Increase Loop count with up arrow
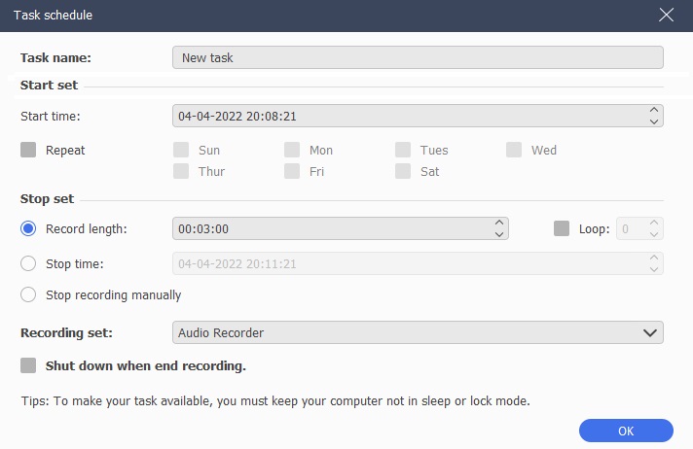693x449 pixels. (x=654, y=223)
